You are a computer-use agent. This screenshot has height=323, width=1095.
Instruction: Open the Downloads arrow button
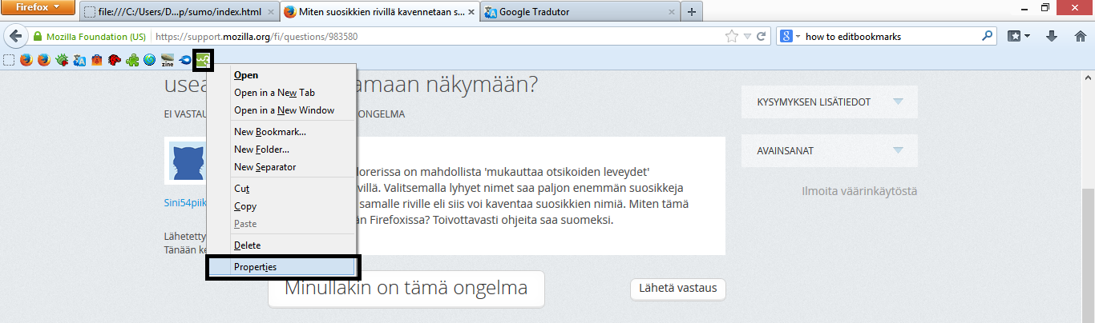tap(1052, 37)
